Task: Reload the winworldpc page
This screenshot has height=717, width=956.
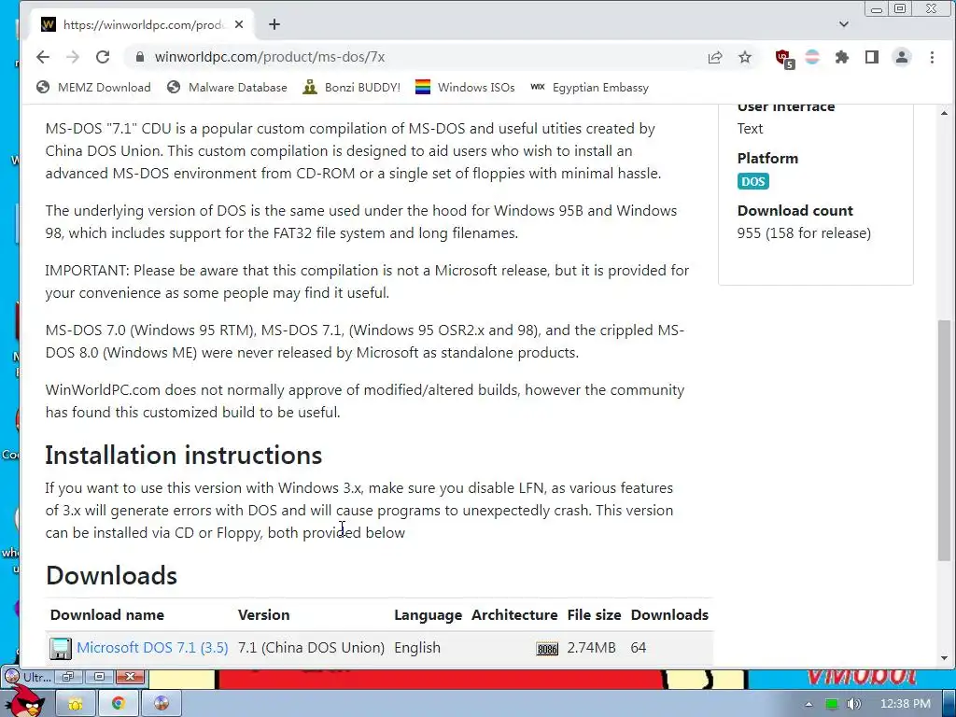Action: point(103,57)
